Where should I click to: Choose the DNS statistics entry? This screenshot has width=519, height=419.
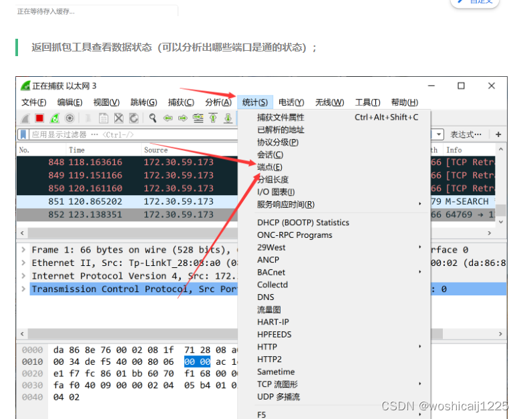coord(334,297)
